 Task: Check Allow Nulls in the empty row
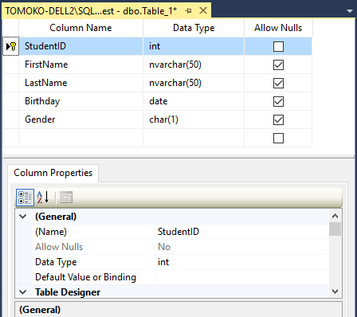278,138
